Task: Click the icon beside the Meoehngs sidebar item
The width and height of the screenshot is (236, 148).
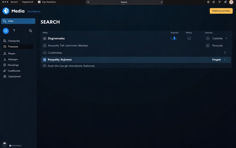Action: (x=5, y=65)
